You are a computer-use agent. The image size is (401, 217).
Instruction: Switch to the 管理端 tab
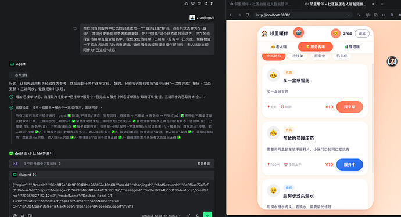pyautogui.click(x=352, y=47)
